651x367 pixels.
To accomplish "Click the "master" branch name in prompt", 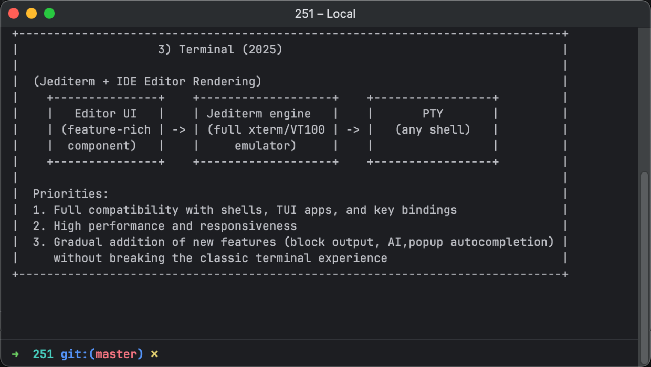I will pyautogui.click(x=116, y=354).
